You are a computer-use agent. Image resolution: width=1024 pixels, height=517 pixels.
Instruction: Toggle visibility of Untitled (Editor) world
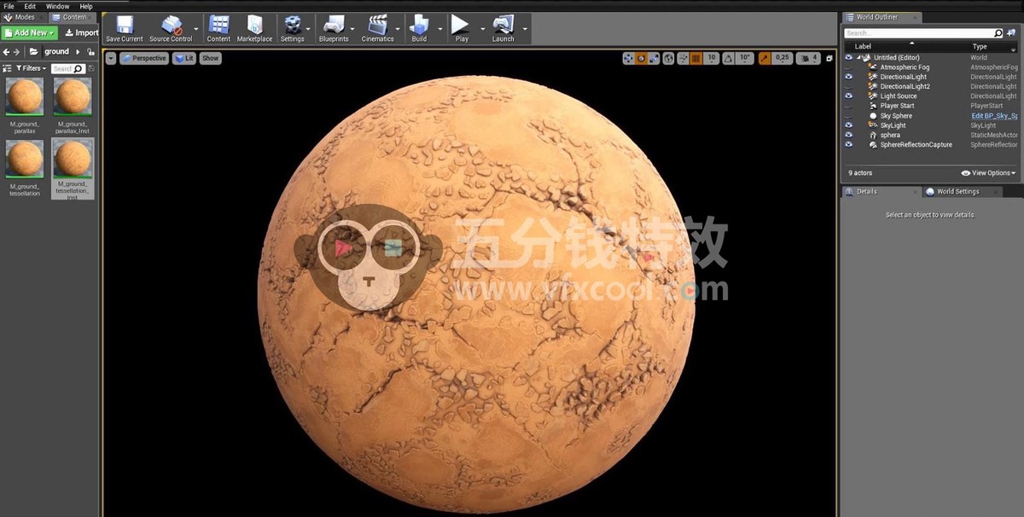[x=848, y=57]
